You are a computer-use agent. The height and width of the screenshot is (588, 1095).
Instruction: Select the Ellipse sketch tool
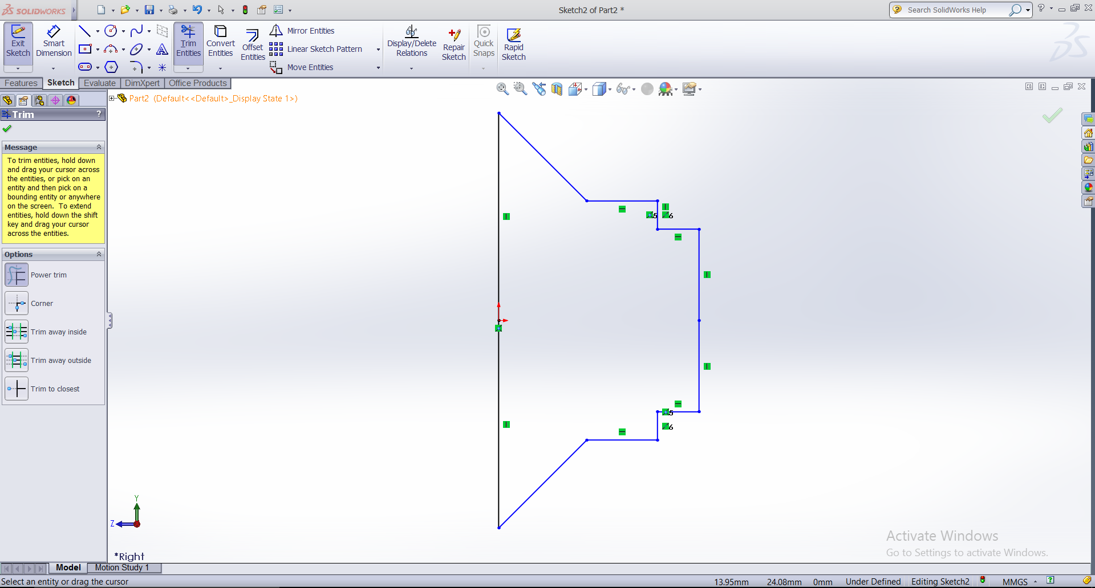point(136,49)
